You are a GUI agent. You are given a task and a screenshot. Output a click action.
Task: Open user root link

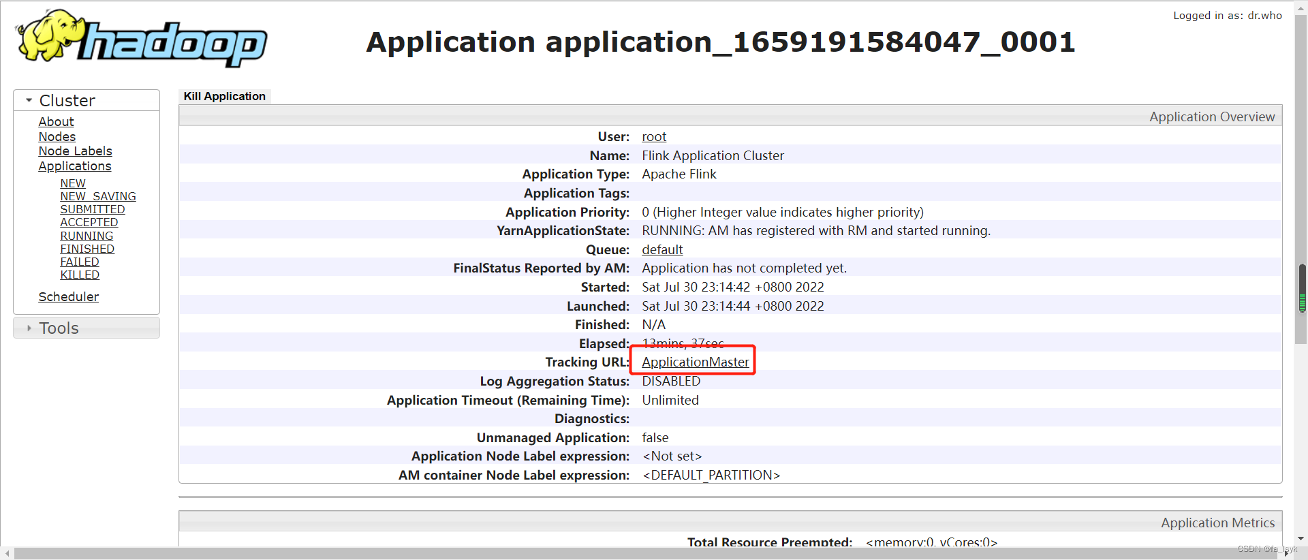pyautogui.click(x=654, y=137)
